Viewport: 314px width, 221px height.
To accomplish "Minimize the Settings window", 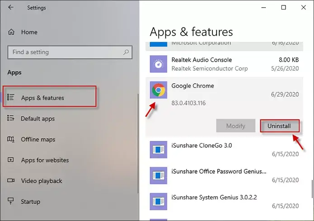I will pos(264,7).
